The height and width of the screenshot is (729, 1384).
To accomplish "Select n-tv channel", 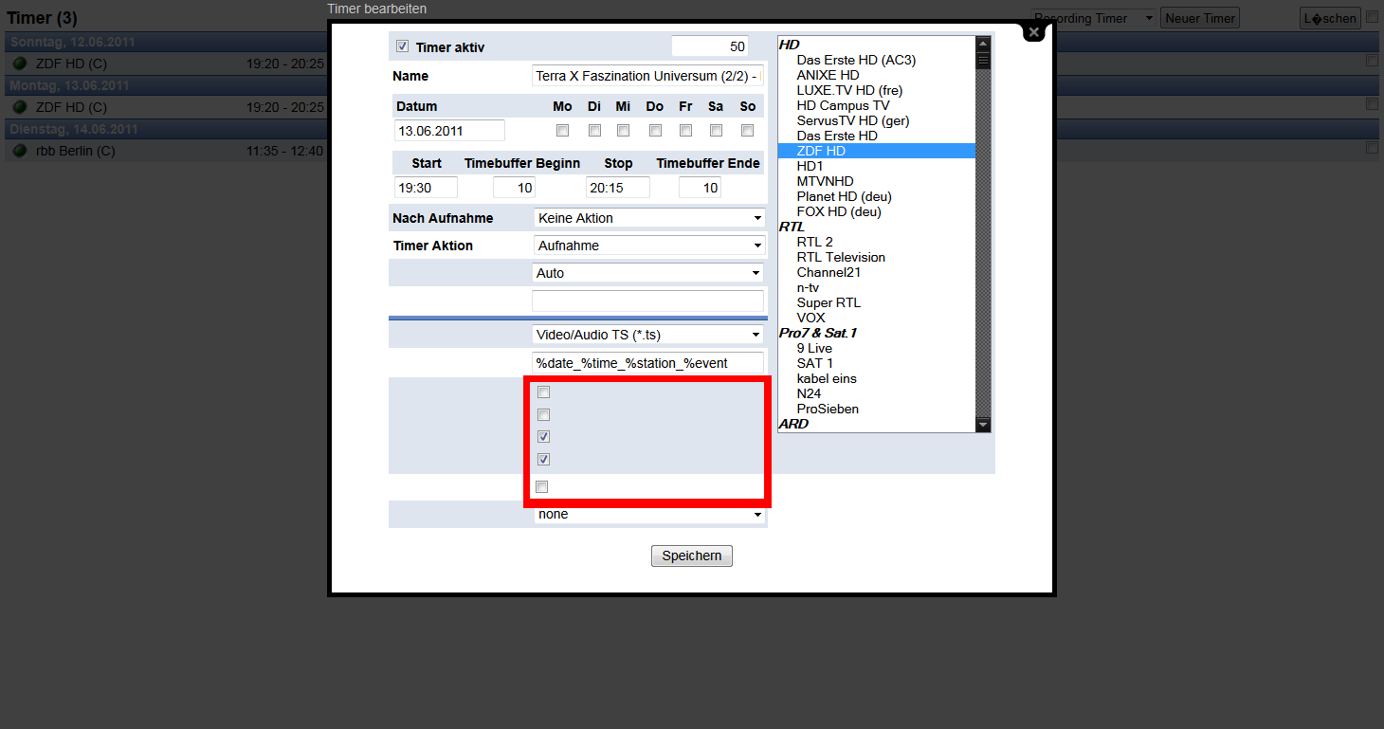I will coord(808,287).
